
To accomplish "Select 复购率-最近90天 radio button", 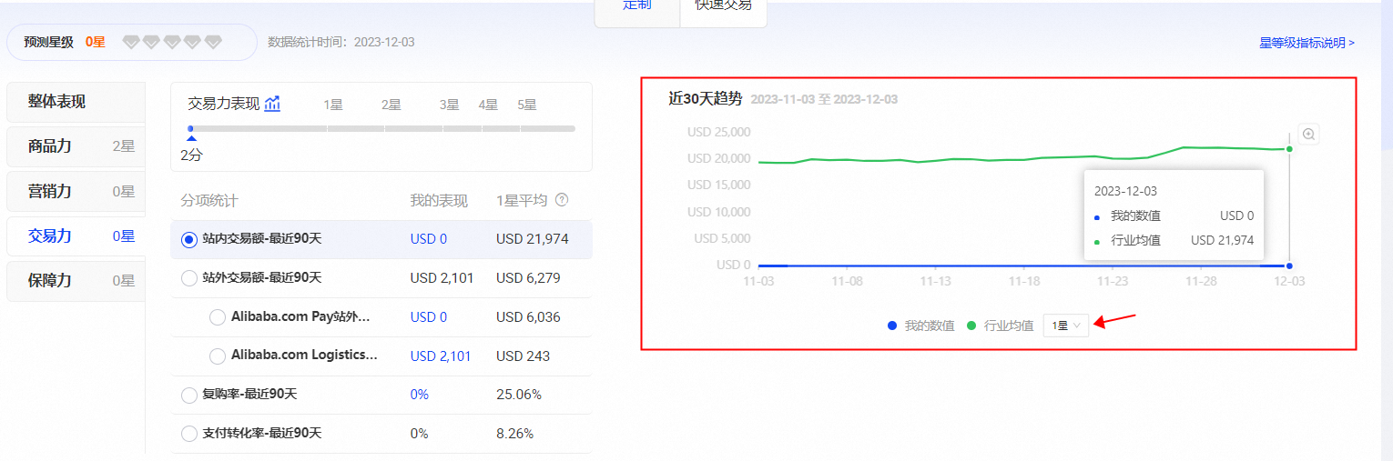I will point(189,395).
